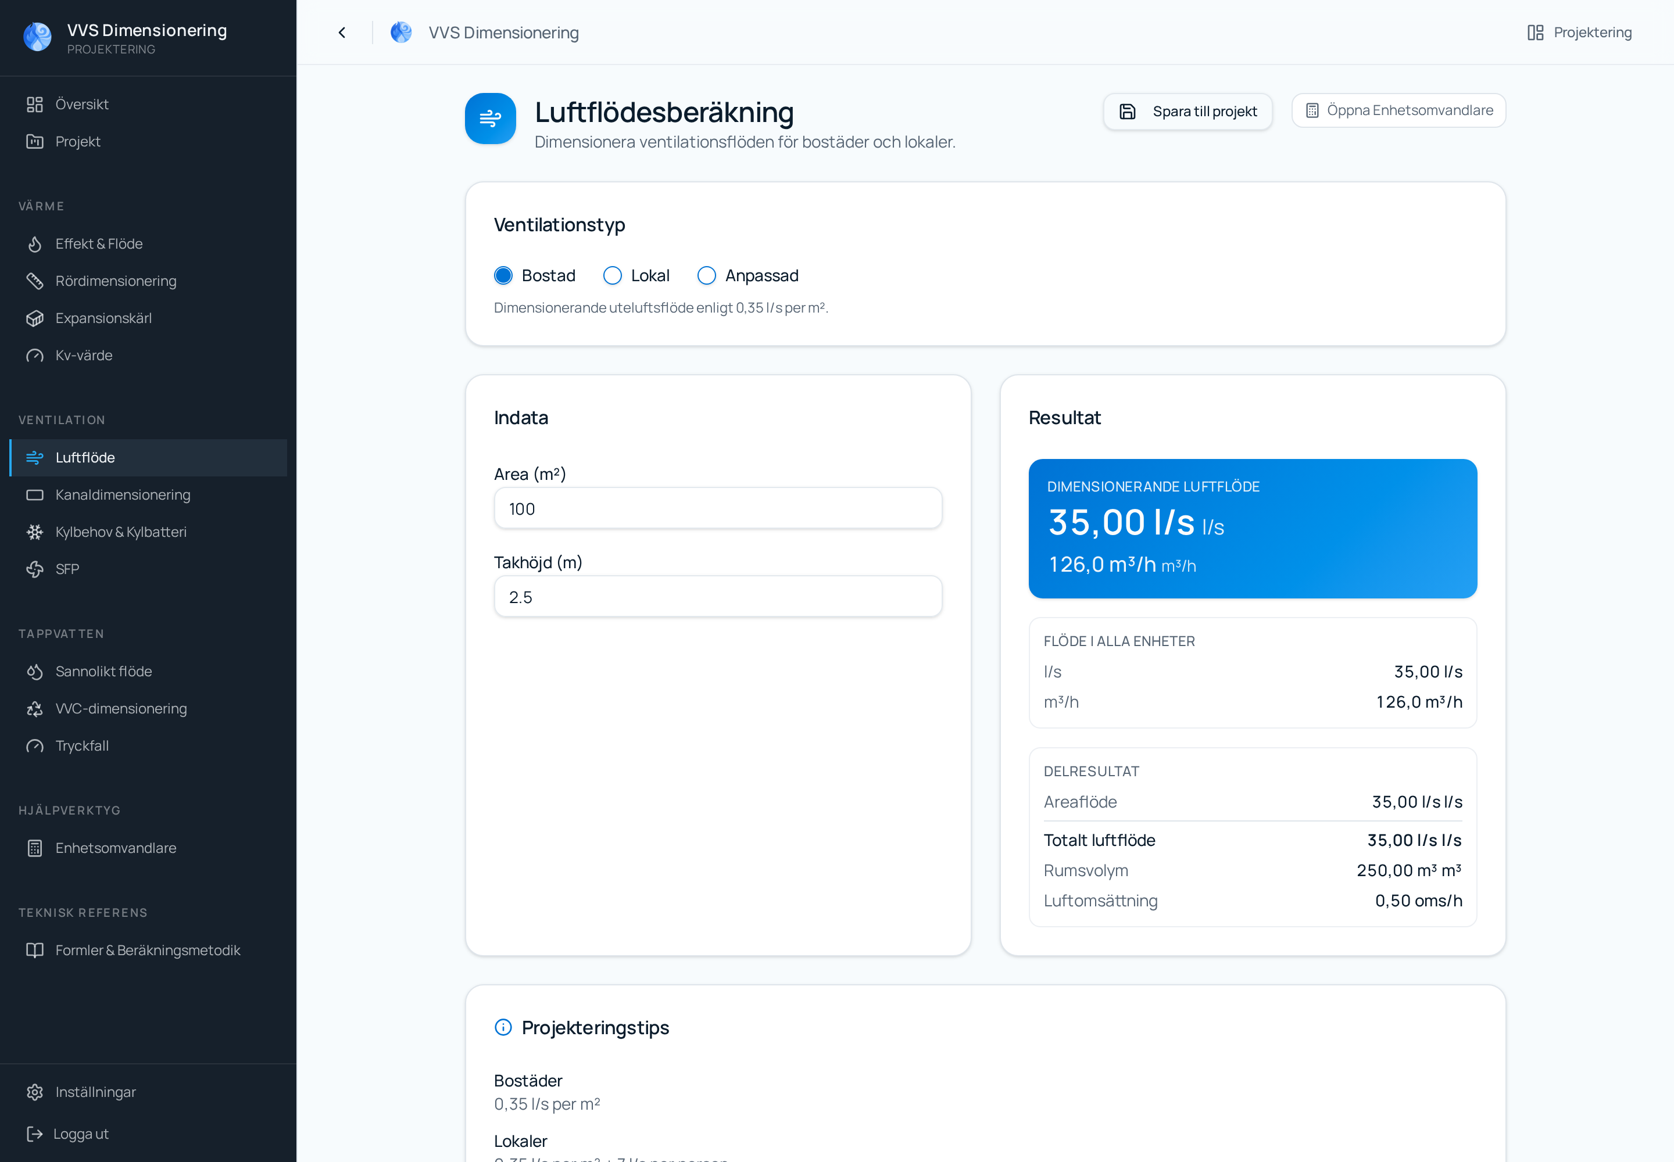Click the Ventilationstyp card heading
The height and width of the screenshot is (1162, 1674).
[x=560, y=225]
